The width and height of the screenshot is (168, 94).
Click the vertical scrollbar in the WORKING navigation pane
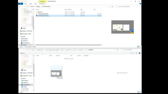coord(34,70)
